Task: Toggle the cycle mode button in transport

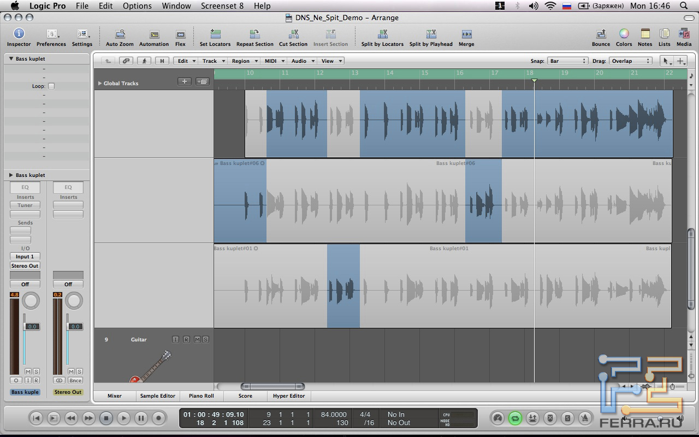Action: (515, 418)
